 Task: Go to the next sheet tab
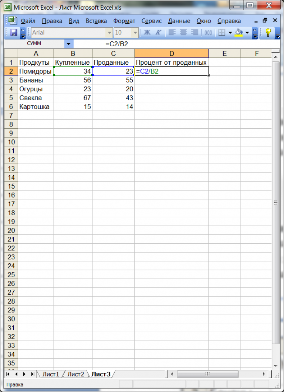[x=24, y=374]
